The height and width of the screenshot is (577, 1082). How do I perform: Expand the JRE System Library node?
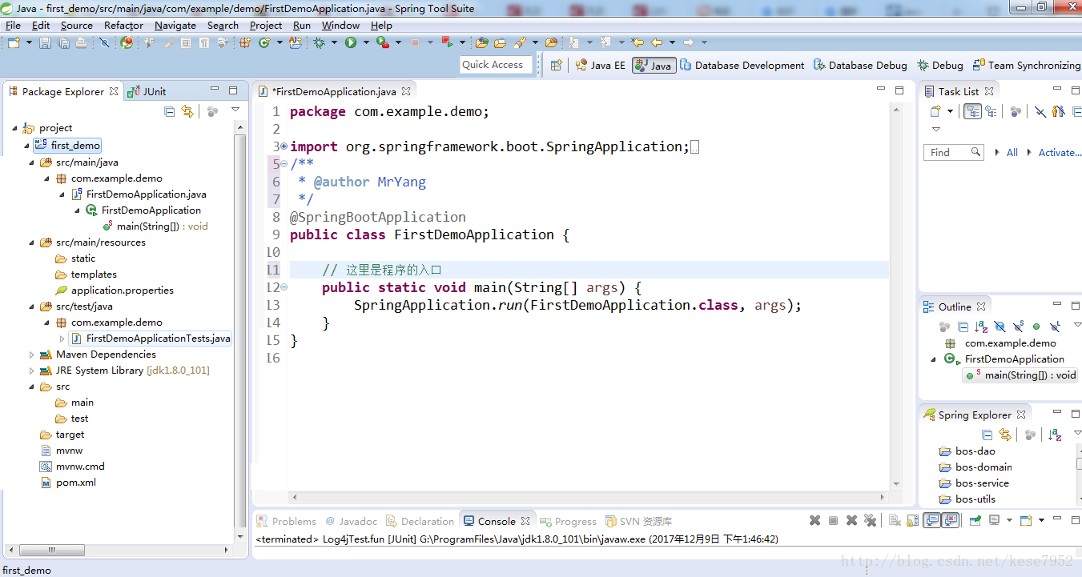33,371
